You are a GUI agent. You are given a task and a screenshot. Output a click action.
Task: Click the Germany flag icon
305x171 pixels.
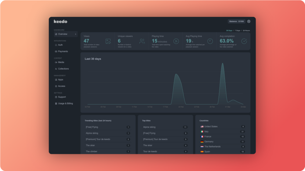coord(202,142)
